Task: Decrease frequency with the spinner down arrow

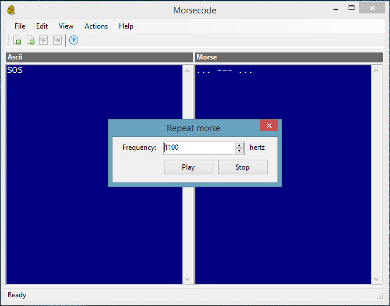Action: 239,151
